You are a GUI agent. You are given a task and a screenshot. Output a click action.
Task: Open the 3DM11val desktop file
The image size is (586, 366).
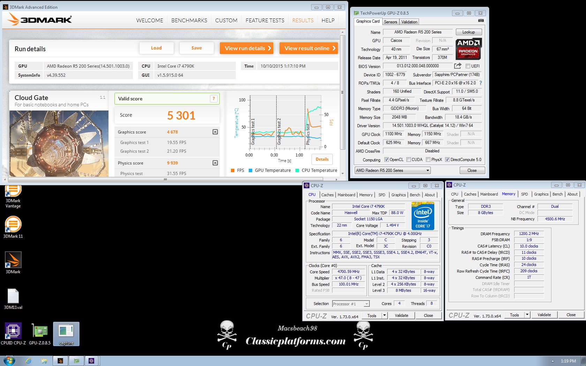(x=13, y=299)
